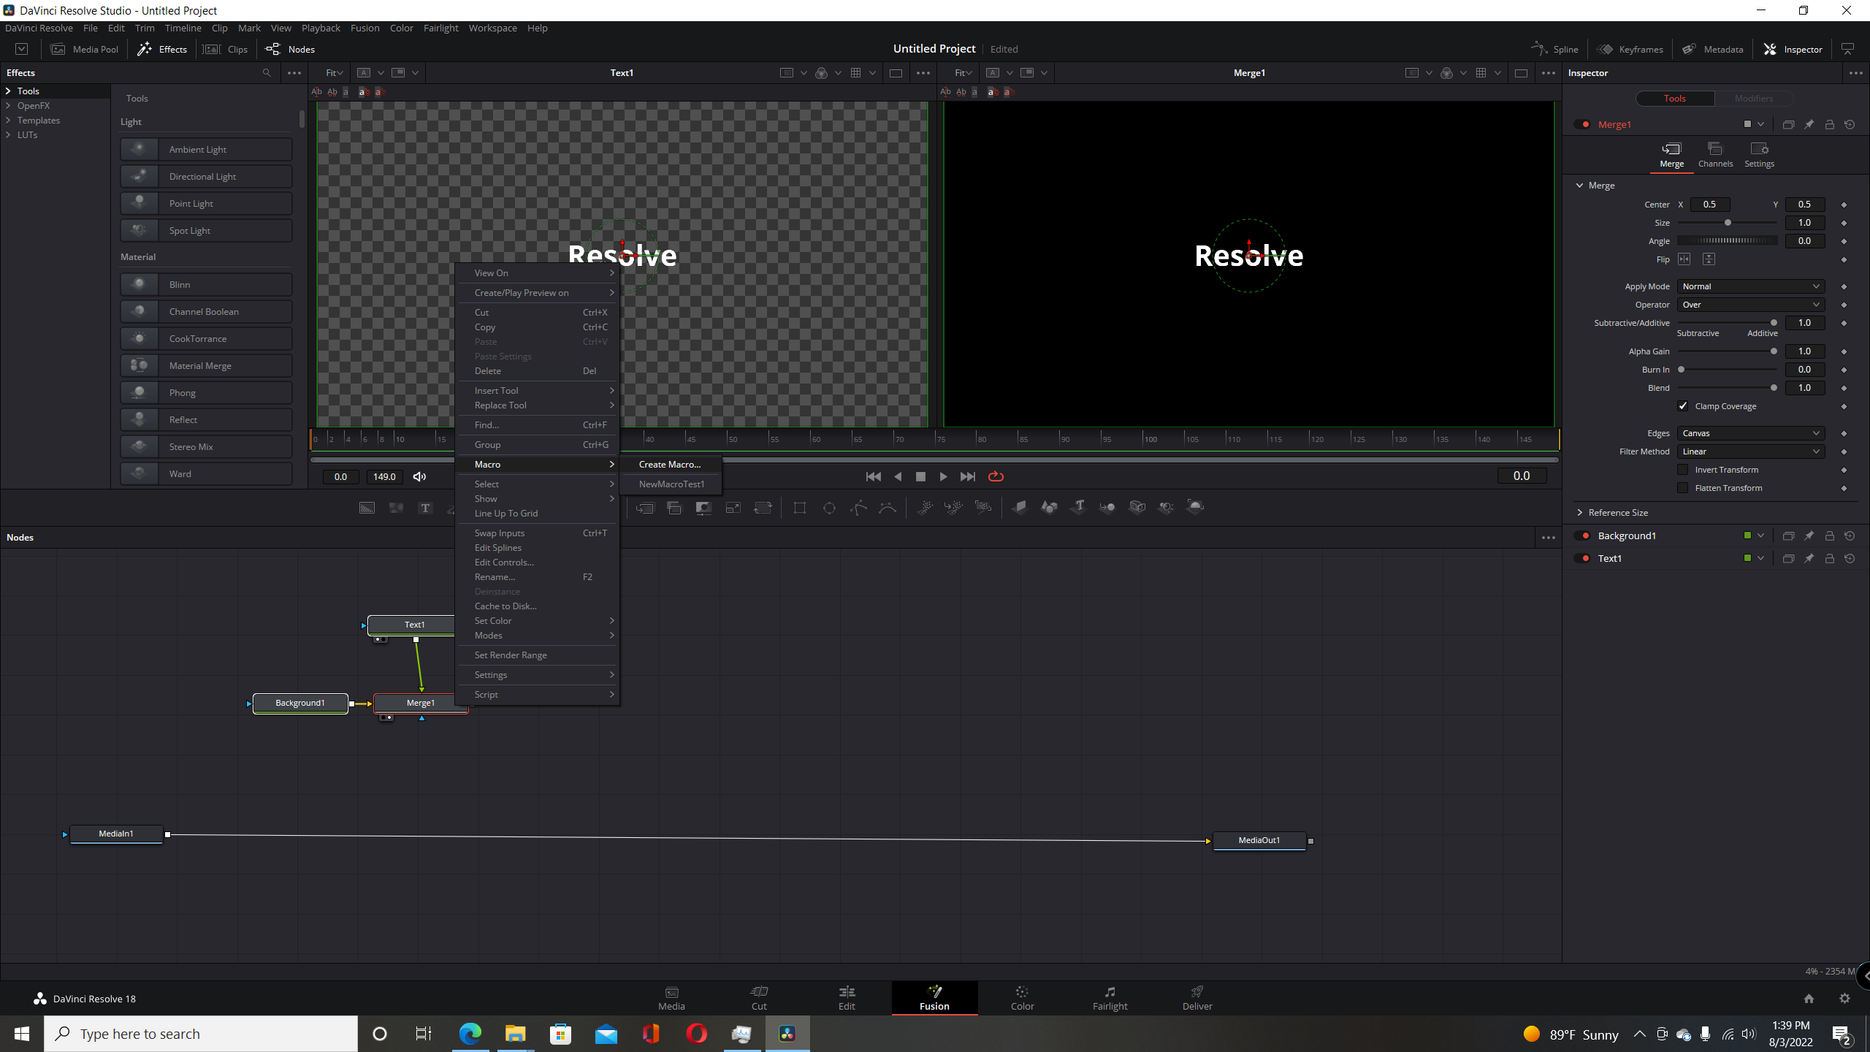
Task: Open the Fusion menu in menu bar
Action: [x=365, y=28]
